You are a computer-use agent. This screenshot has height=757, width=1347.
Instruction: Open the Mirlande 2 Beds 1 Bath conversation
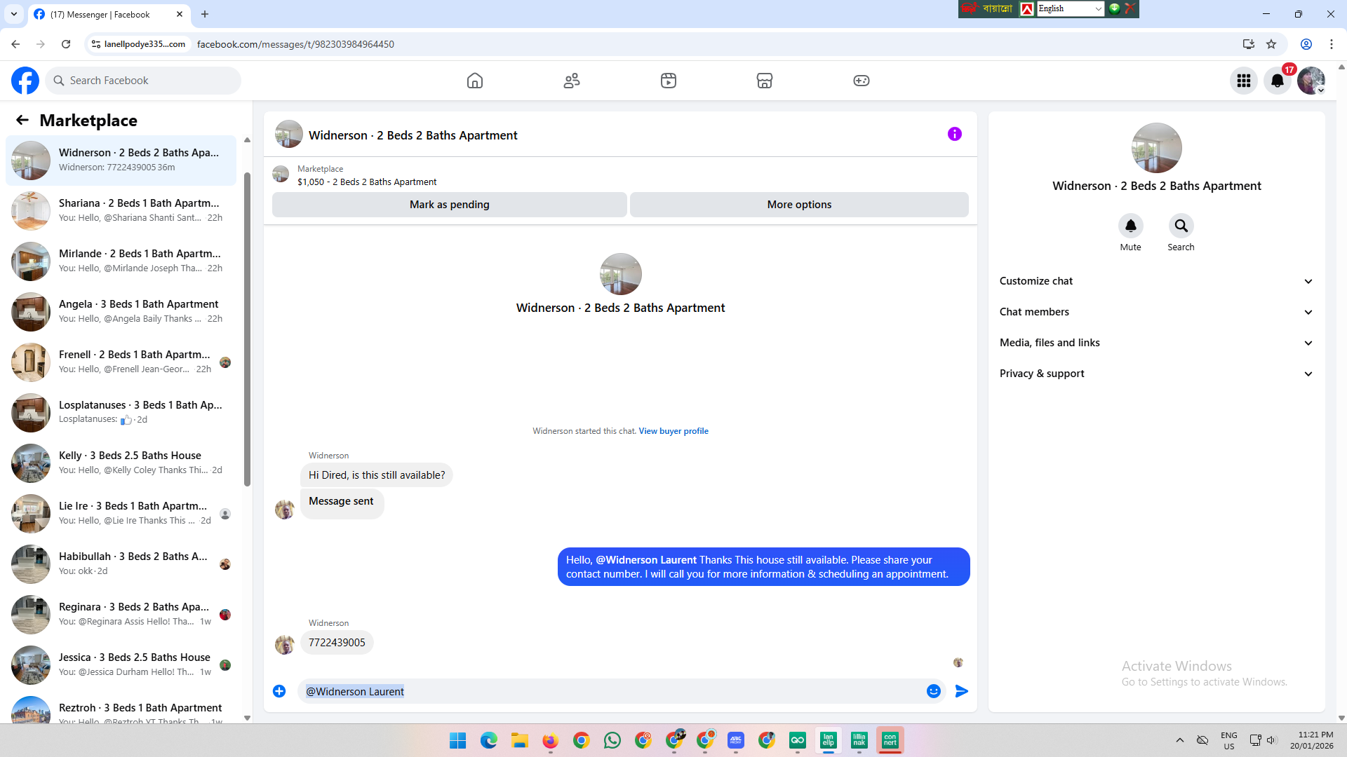coord(121,261)
